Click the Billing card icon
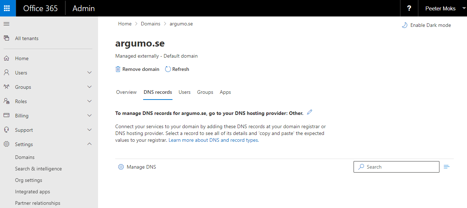The image size is (467, 208). (x=6, y=116)
